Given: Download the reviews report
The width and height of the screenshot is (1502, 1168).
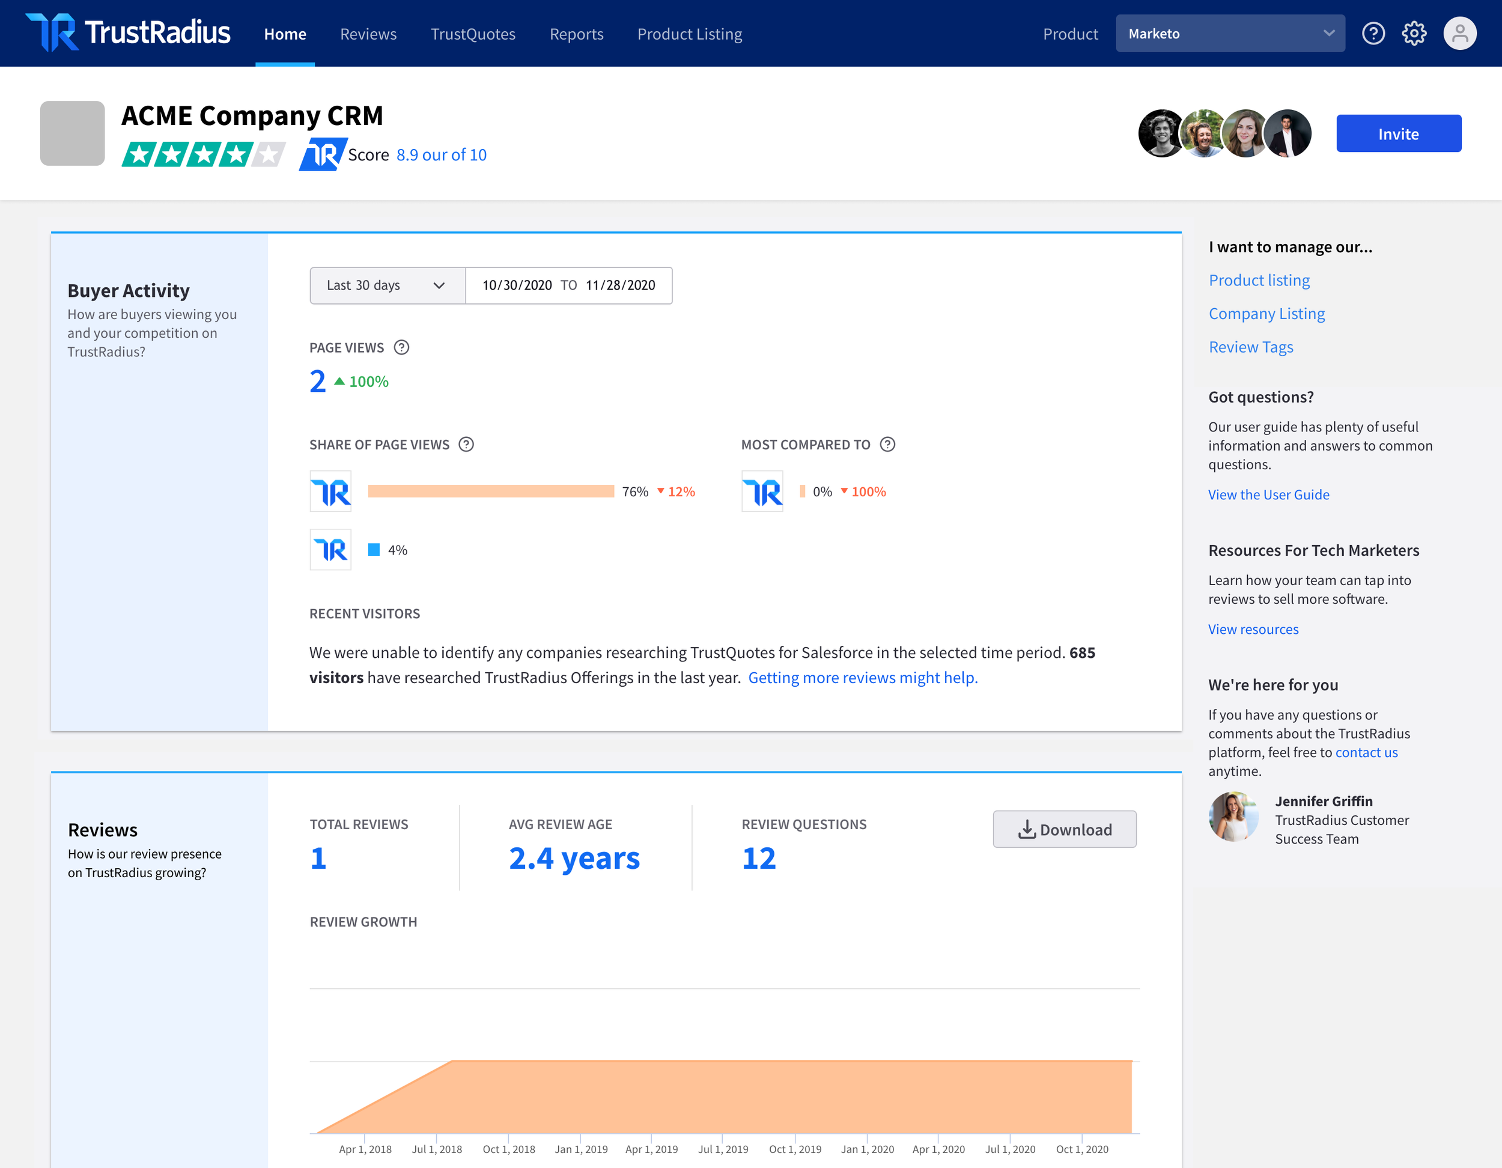Looking at the screenshot, I should tap(1064, 829).
